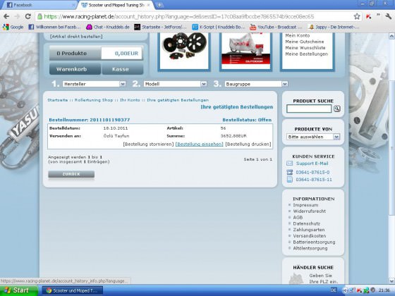Open the Bitte auswählen manufacturer dropdown

pyautogui.click(x=313, y=137)
